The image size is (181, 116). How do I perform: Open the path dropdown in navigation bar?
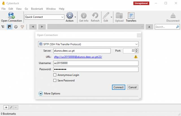[x=142, y=27]
